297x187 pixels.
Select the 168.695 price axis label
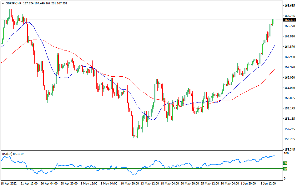coord(289,6)
